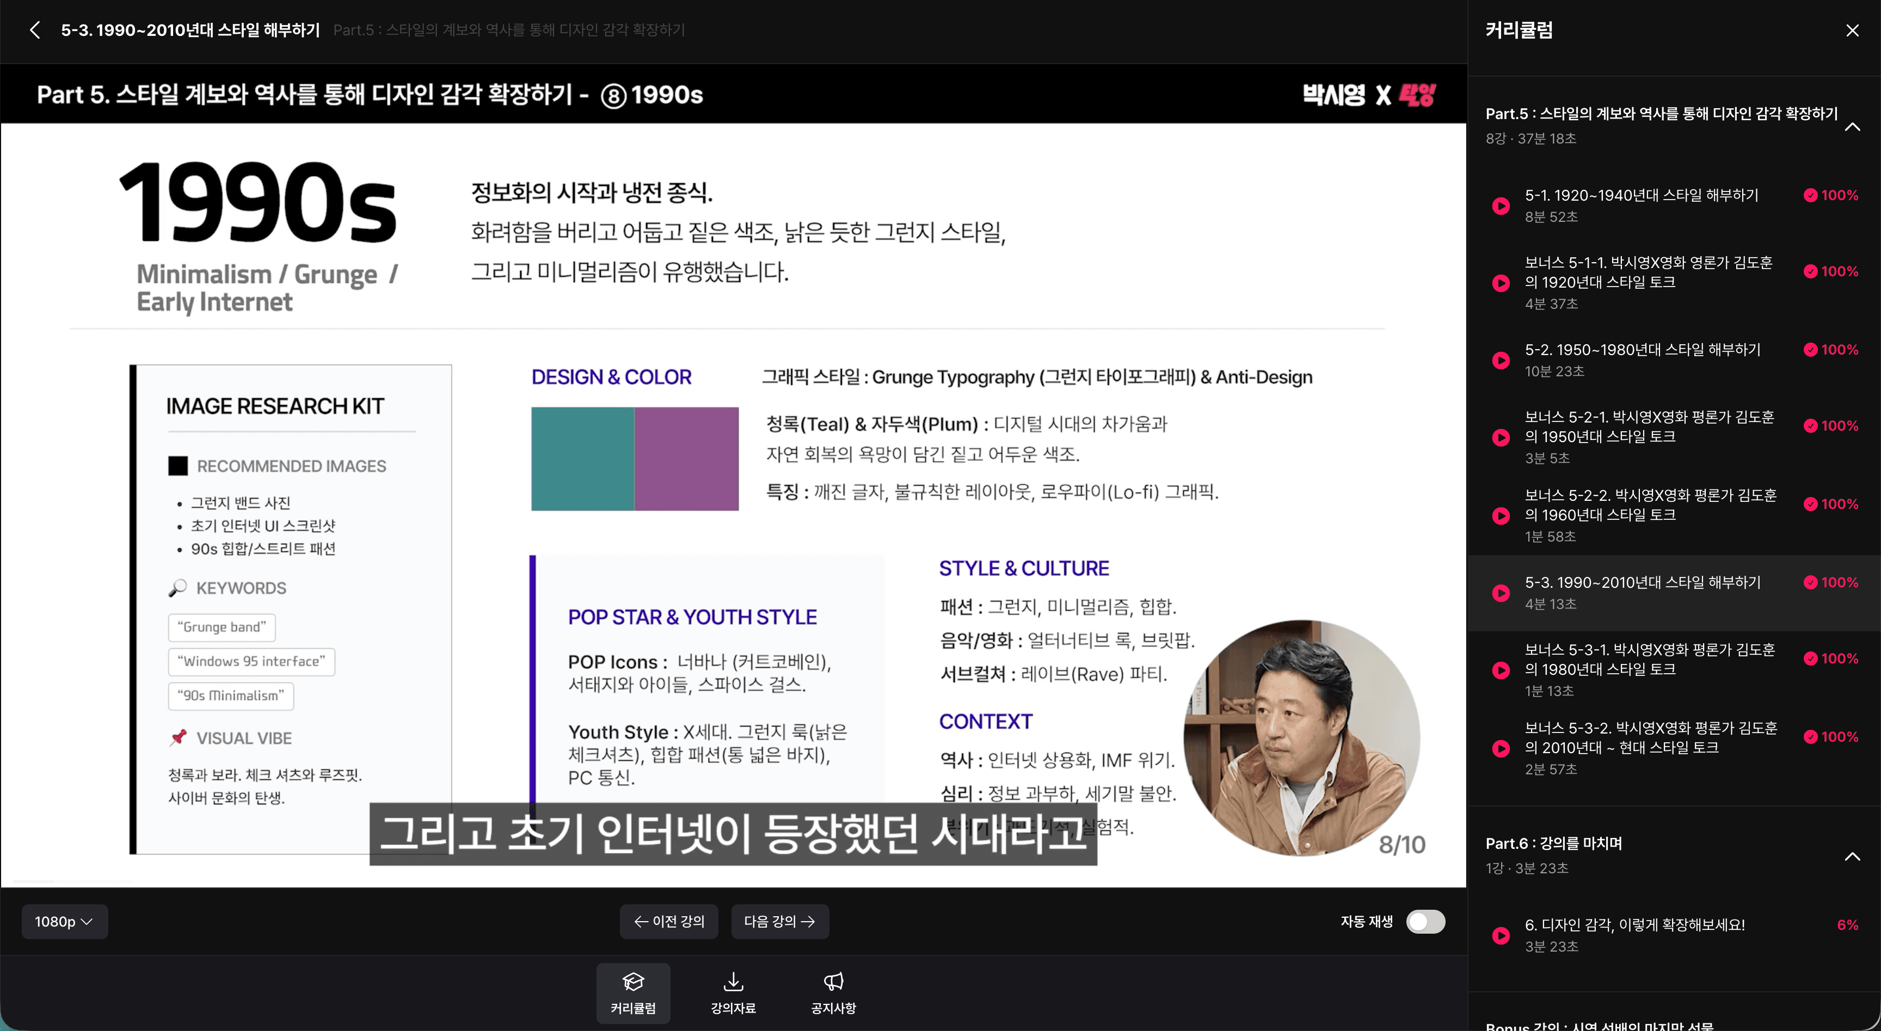Open lesson title 보너스 5-3-2 2010년대 토크
1881x1031 pixels.
point(1651,738)
